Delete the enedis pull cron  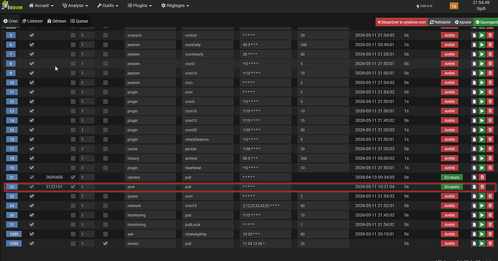pos(490,244)
